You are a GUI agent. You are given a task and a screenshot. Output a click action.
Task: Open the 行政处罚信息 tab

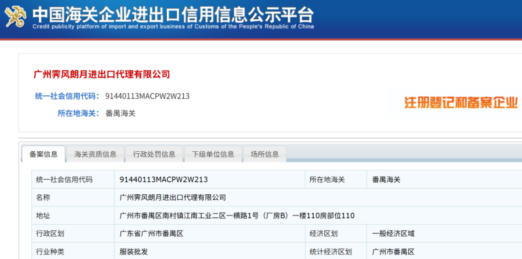[x=154, y=154]
